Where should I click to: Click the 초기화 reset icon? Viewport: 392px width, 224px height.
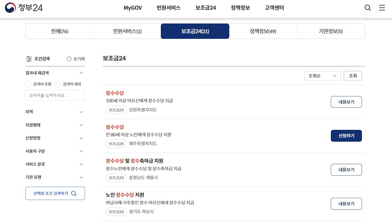[x=69, y=59]
